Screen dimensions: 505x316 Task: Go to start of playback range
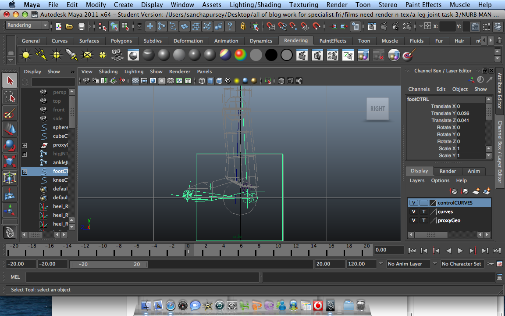[412, 251]
